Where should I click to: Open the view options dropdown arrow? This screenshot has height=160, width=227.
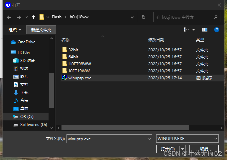tap(193, 30)
